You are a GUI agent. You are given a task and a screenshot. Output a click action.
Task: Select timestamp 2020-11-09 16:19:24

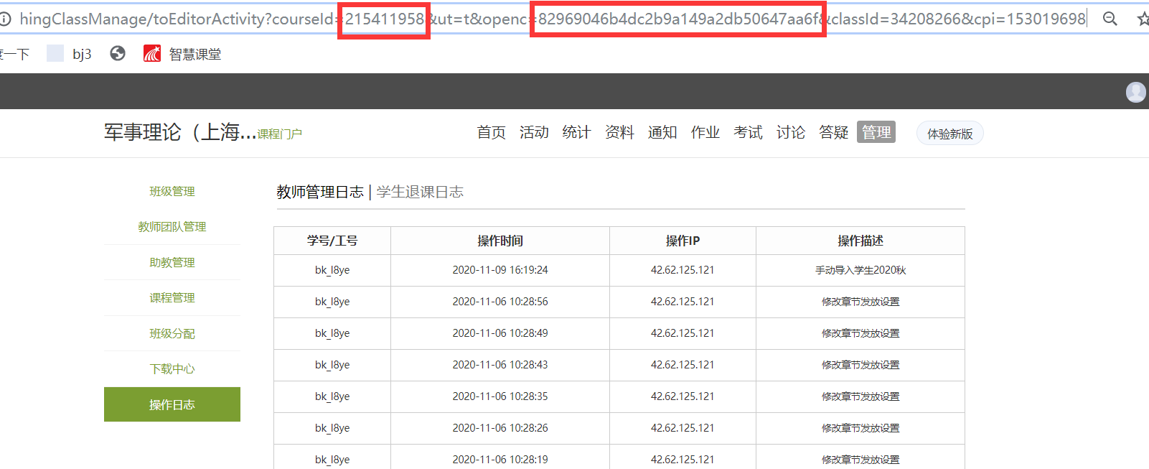[x=500, y=270]
